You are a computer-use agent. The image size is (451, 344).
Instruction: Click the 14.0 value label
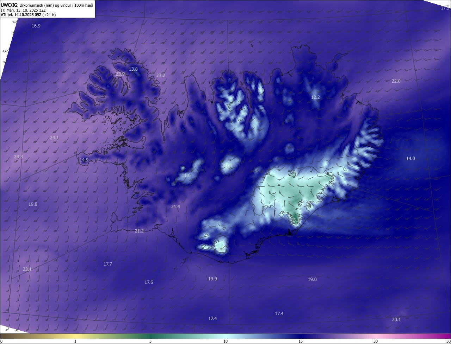(x=410, y=159)
